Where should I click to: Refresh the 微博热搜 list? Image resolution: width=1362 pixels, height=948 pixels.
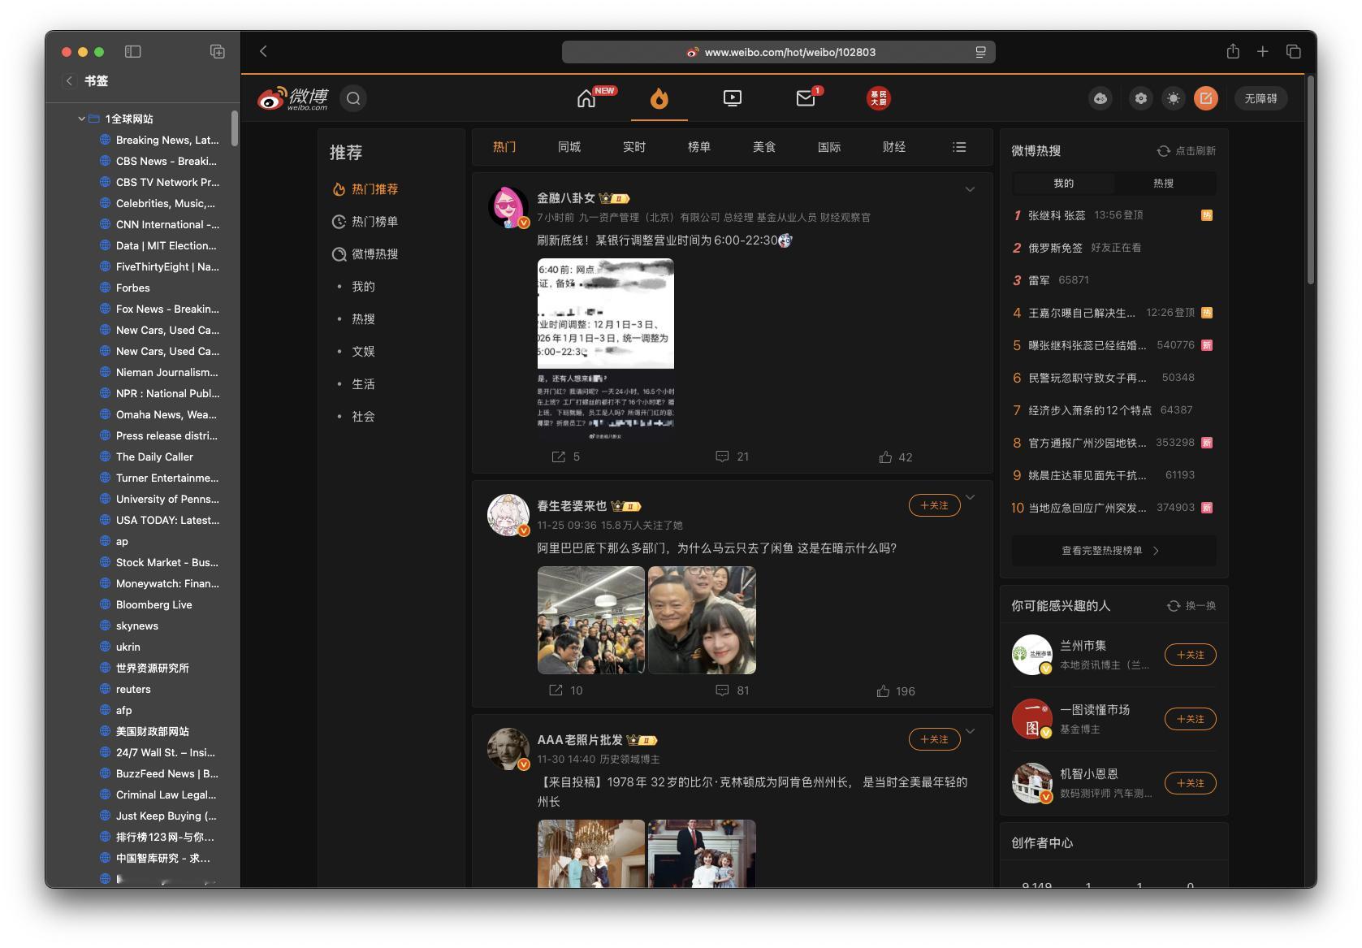(1187, 151)
